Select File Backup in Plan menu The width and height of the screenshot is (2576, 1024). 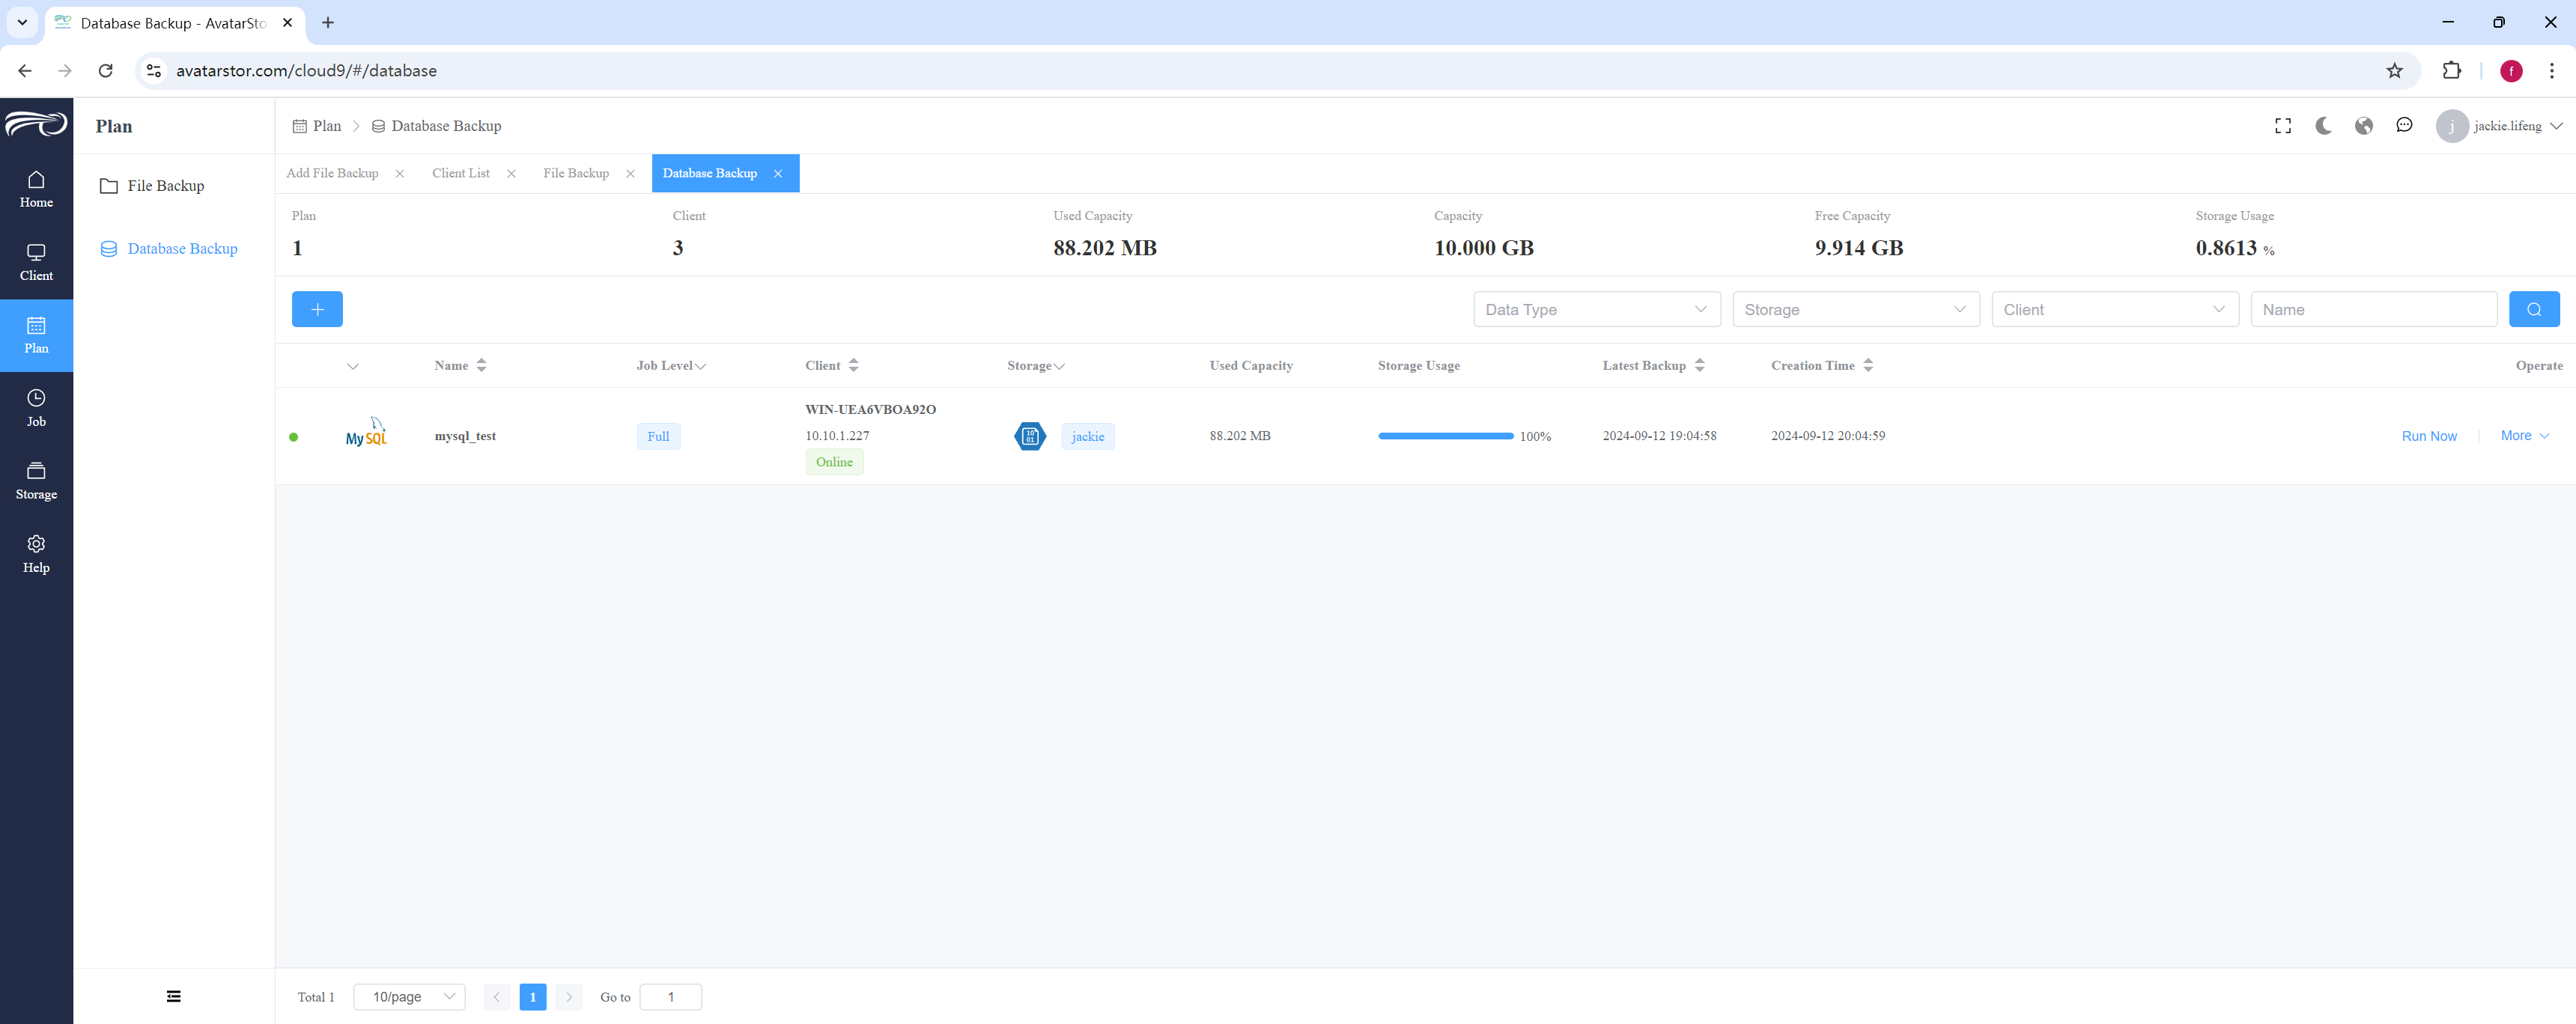click(165, 186)
